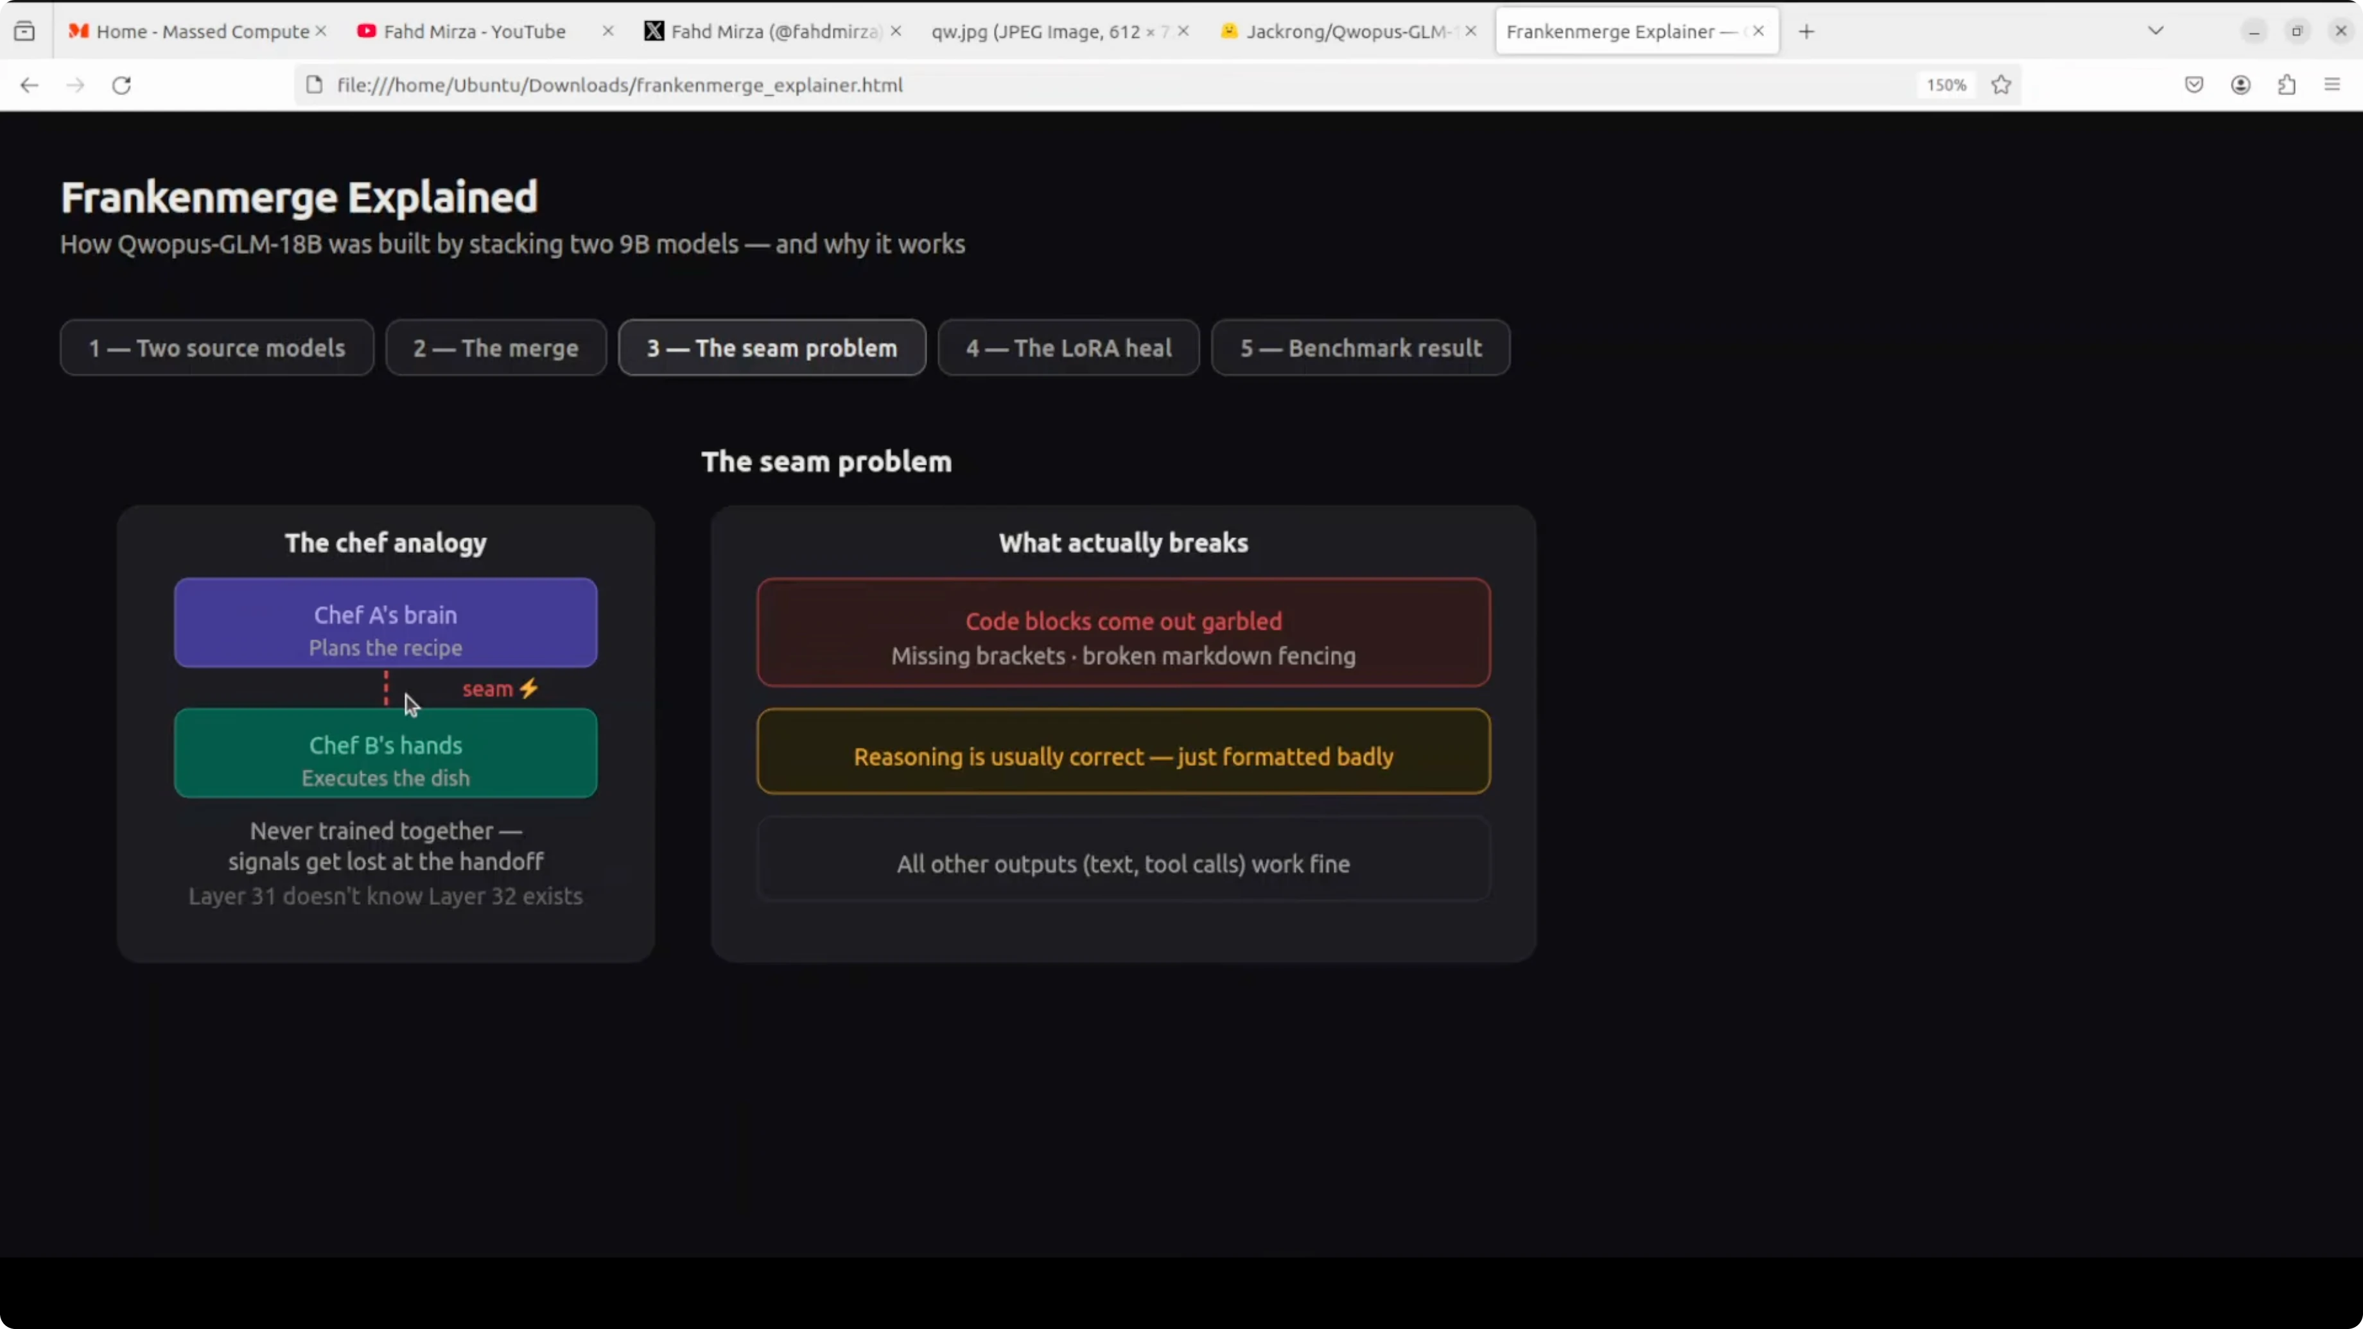
Task: Click the URL address bar field
Action: [1101, 85]
